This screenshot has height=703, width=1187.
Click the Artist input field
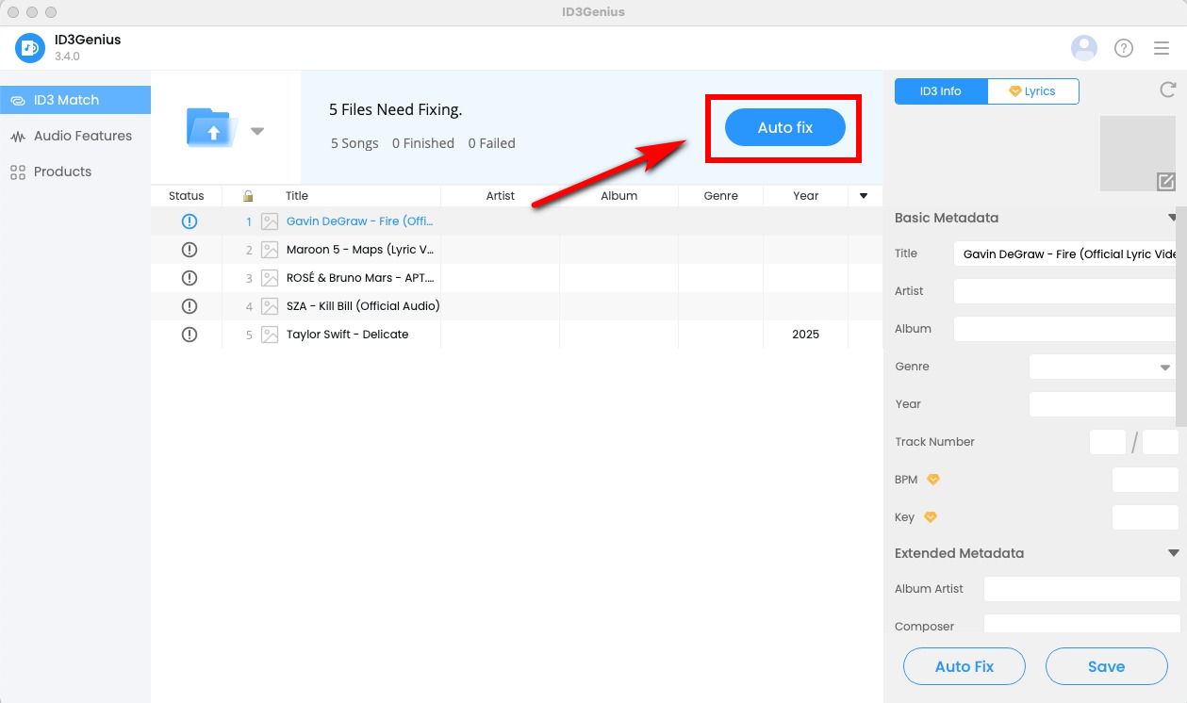pos(1064,291)
